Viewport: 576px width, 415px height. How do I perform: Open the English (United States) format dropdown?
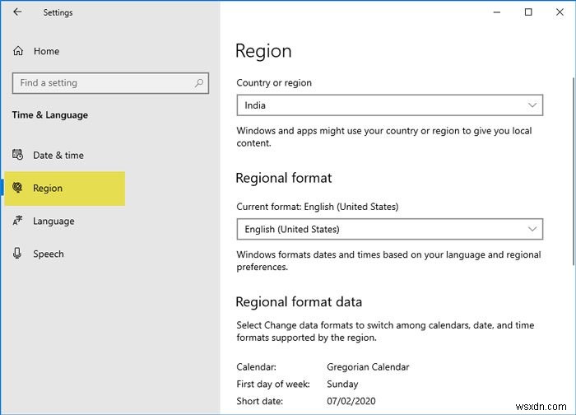click(x=390, y=229)
